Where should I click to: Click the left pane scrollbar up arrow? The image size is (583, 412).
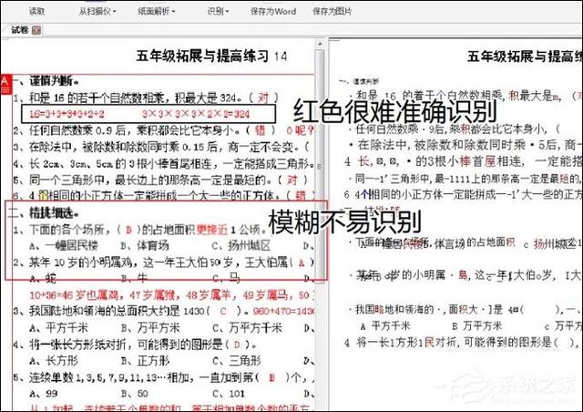pos(320,45)
